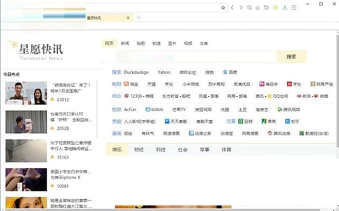
Task: Select the 文库 search tab
Action: (x=204, y=43)
